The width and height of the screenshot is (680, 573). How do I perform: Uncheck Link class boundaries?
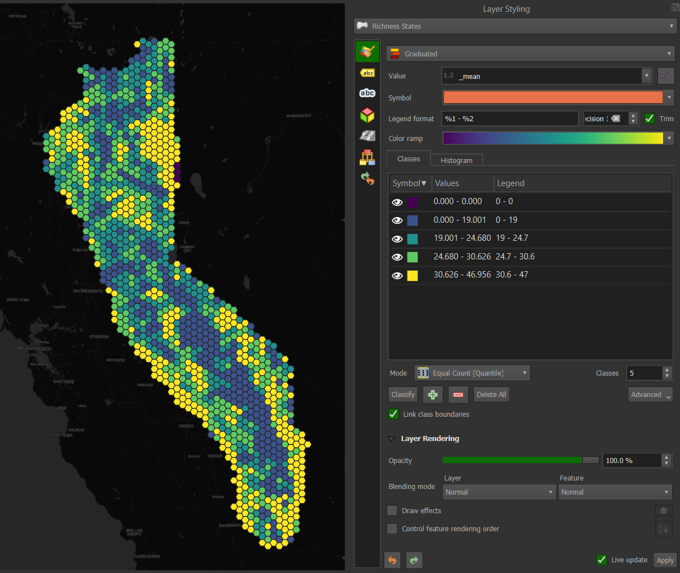pos(393,414)
